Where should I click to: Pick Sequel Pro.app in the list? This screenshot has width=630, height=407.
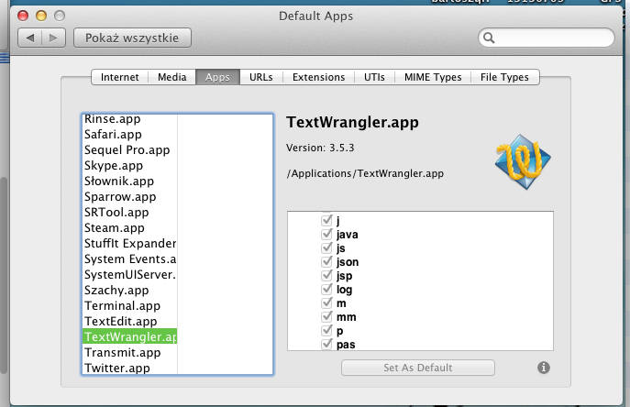(x=127, y=150)
